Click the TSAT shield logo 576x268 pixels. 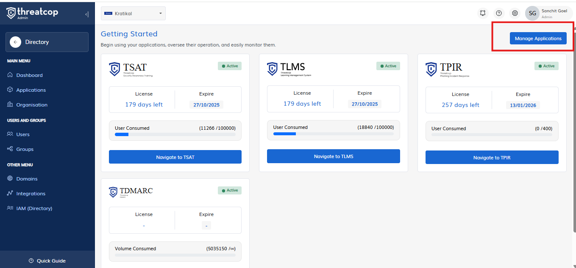[x=114, y=69]
